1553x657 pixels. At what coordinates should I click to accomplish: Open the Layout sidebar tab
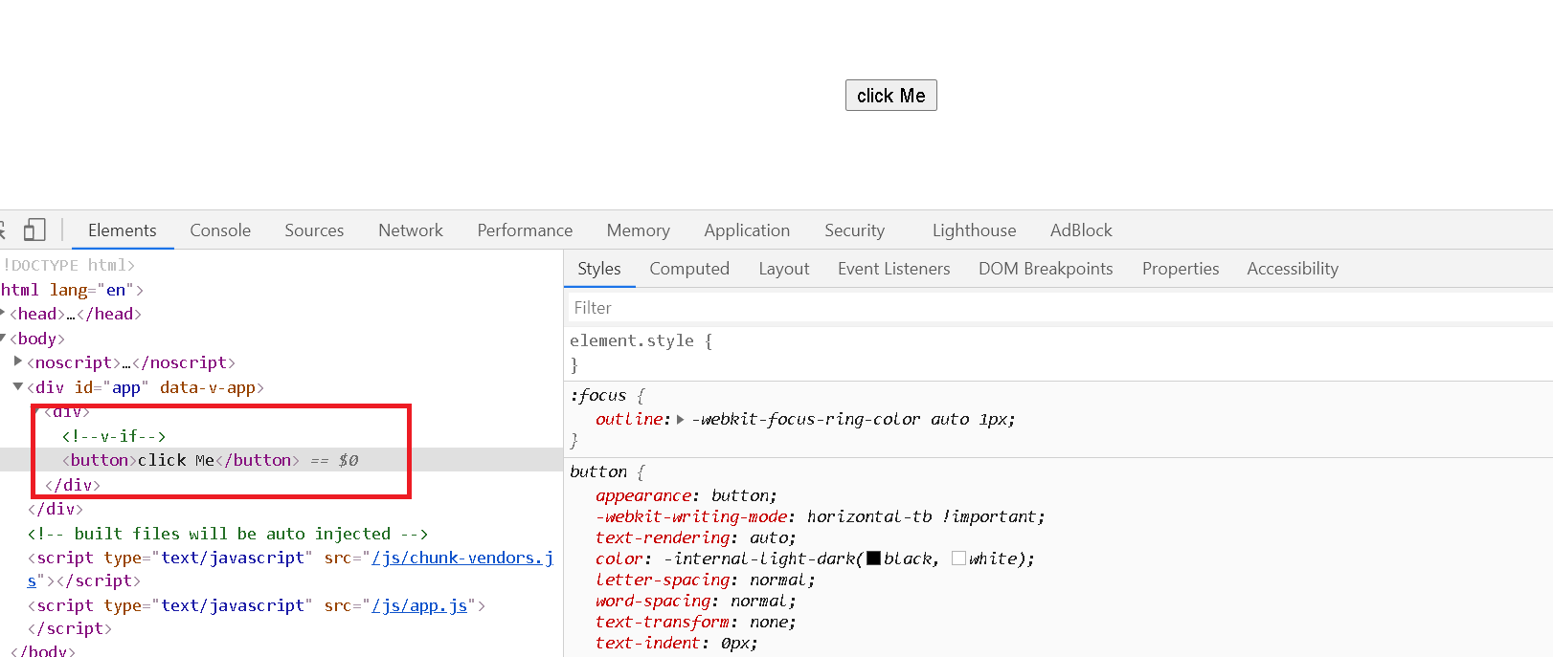784,269
